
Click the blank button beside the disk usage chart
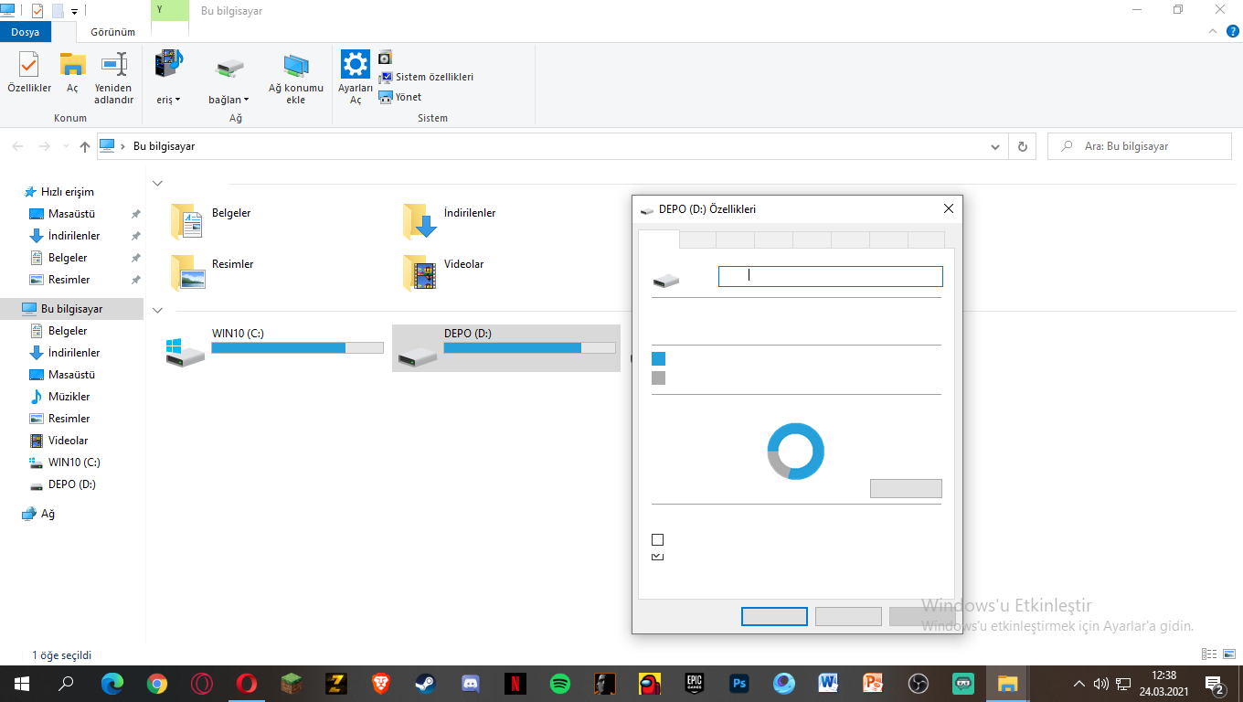[906, 488]
